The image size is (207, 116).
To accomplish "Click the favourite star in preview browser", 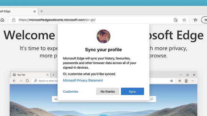I will [x=171, y=81].
